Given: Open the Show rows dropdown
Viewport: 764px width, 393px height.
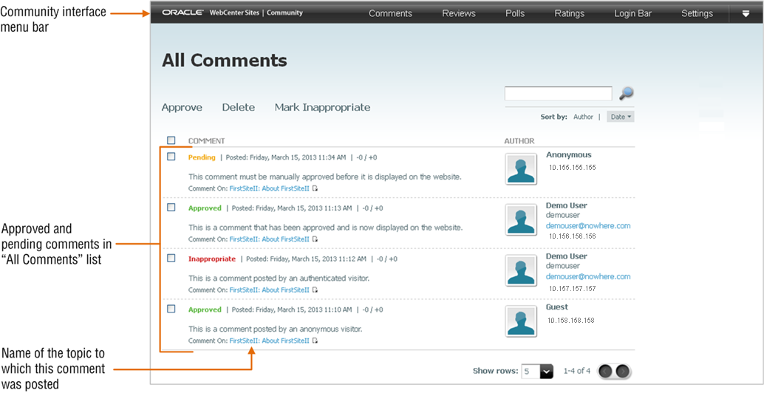Looking at the screenshot, I should click(537, 371).
